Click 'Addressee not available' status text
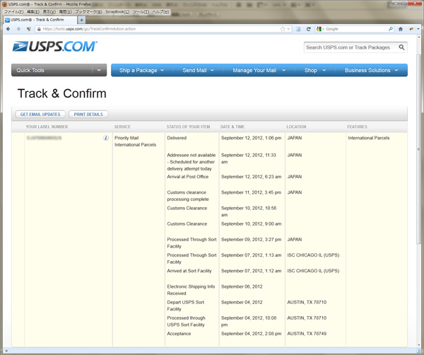 coord(192,162)
